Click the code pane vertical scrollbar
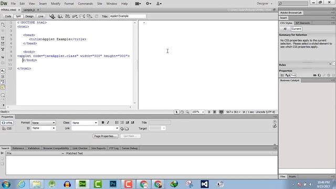 135,63
